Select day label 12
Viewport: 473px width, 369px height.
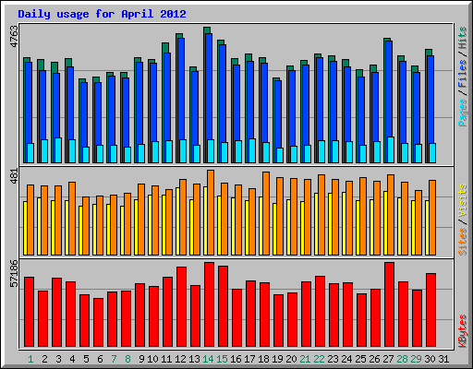coord(180,359)
